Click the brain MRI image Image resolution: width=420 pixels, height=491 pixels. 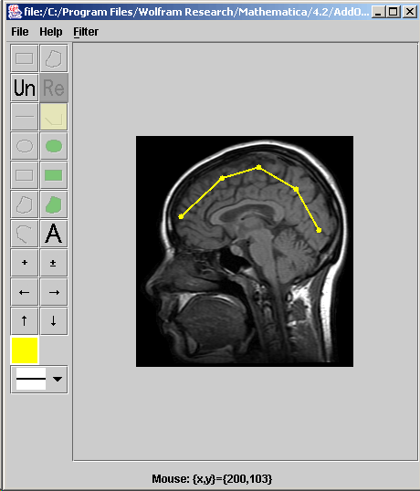point(245,251)
